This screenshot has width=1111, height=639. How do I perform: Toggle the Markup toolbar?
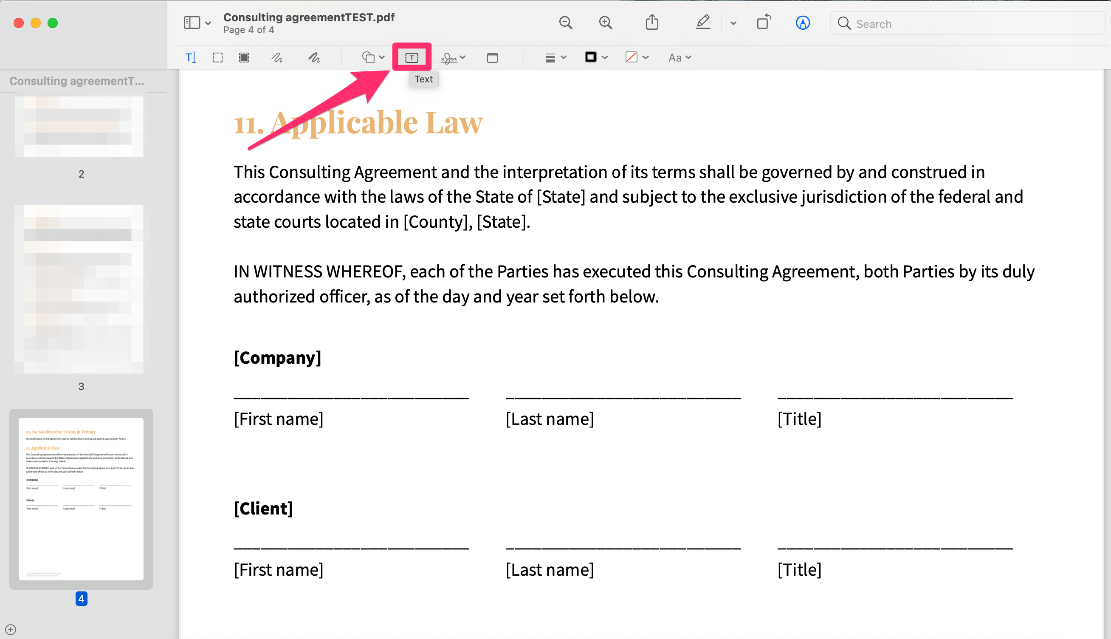tap(803, 23)
